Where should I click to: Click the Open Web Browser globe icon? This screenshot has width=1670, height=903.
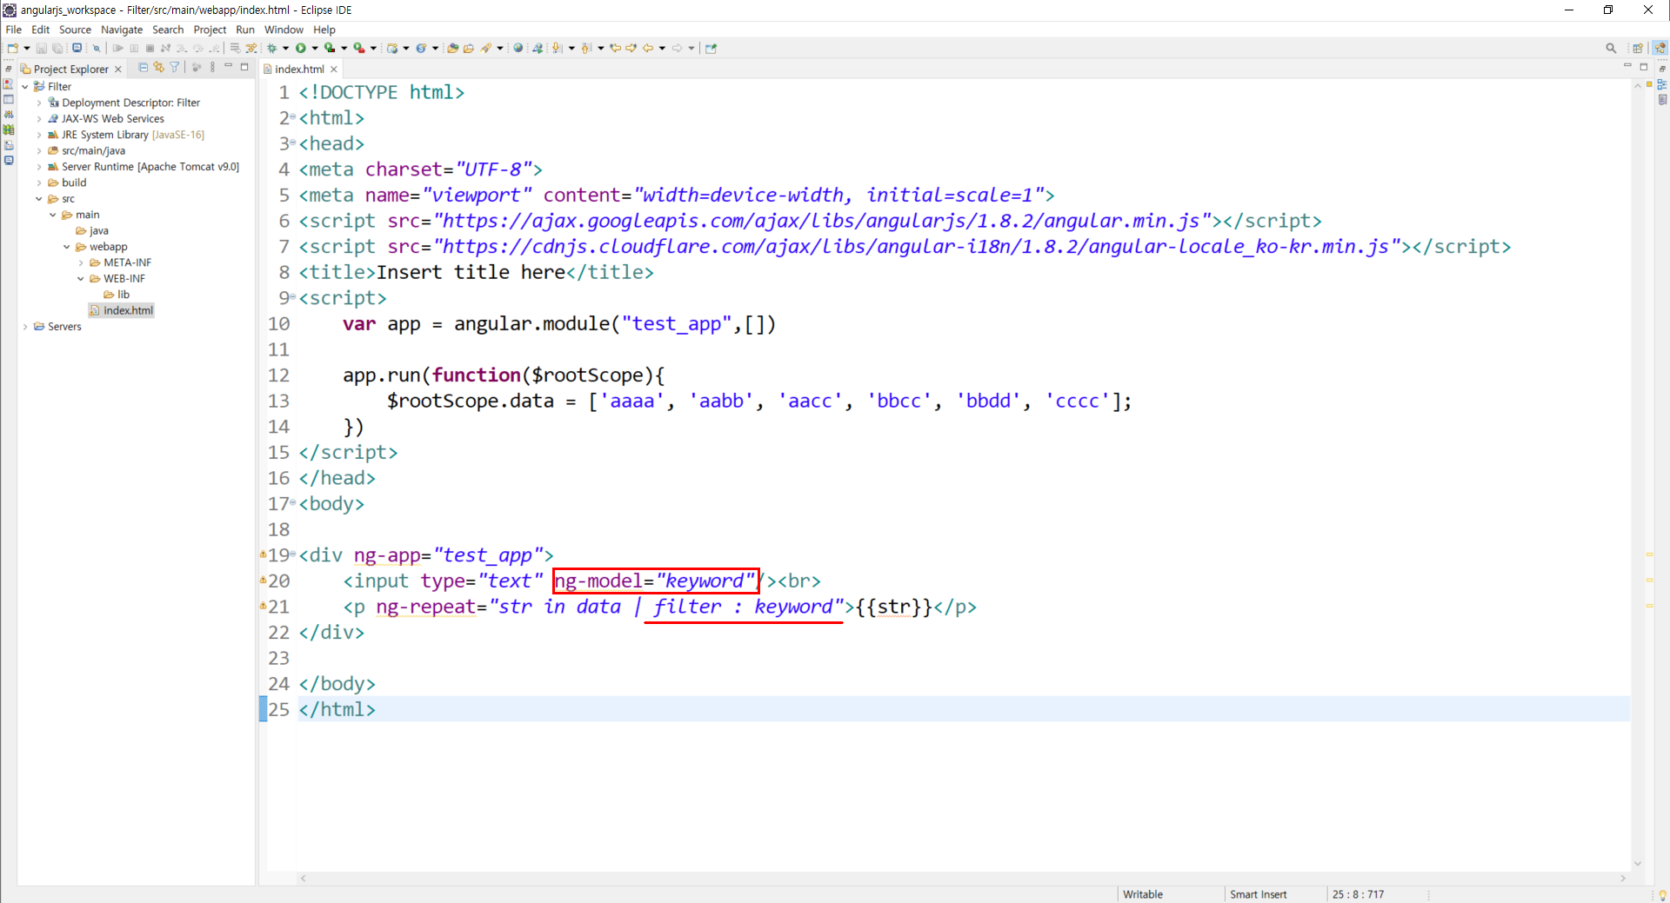518,48
